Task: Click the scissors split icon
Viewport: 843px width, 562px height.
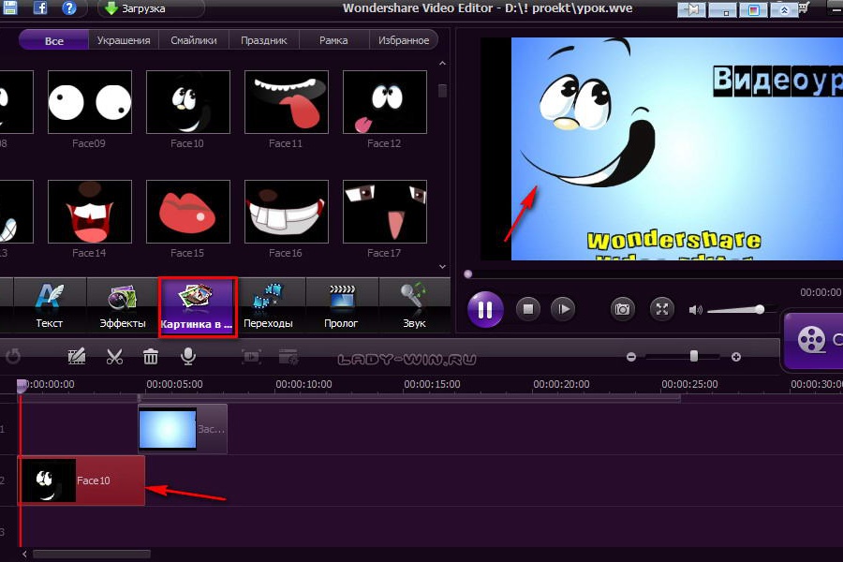Action: [114, 356]
